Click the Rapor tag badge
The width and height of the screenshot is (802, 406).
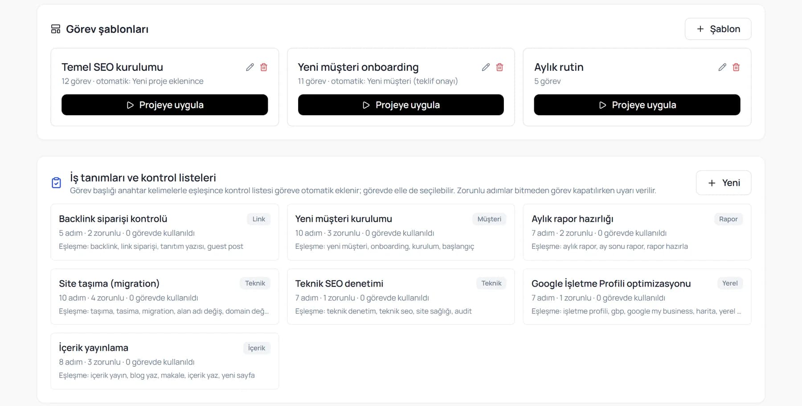(728, 219)
